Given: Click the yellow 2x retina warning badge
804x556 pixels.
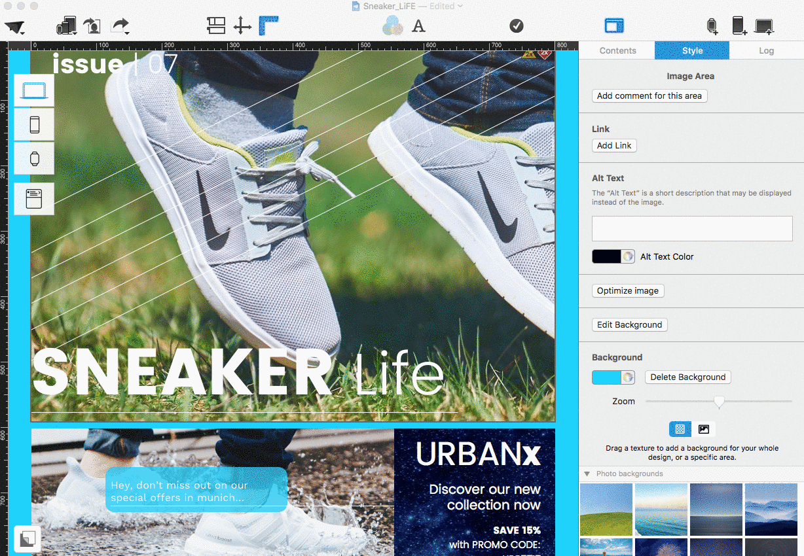Looking at the screenshot, I should tap(529, 54).
